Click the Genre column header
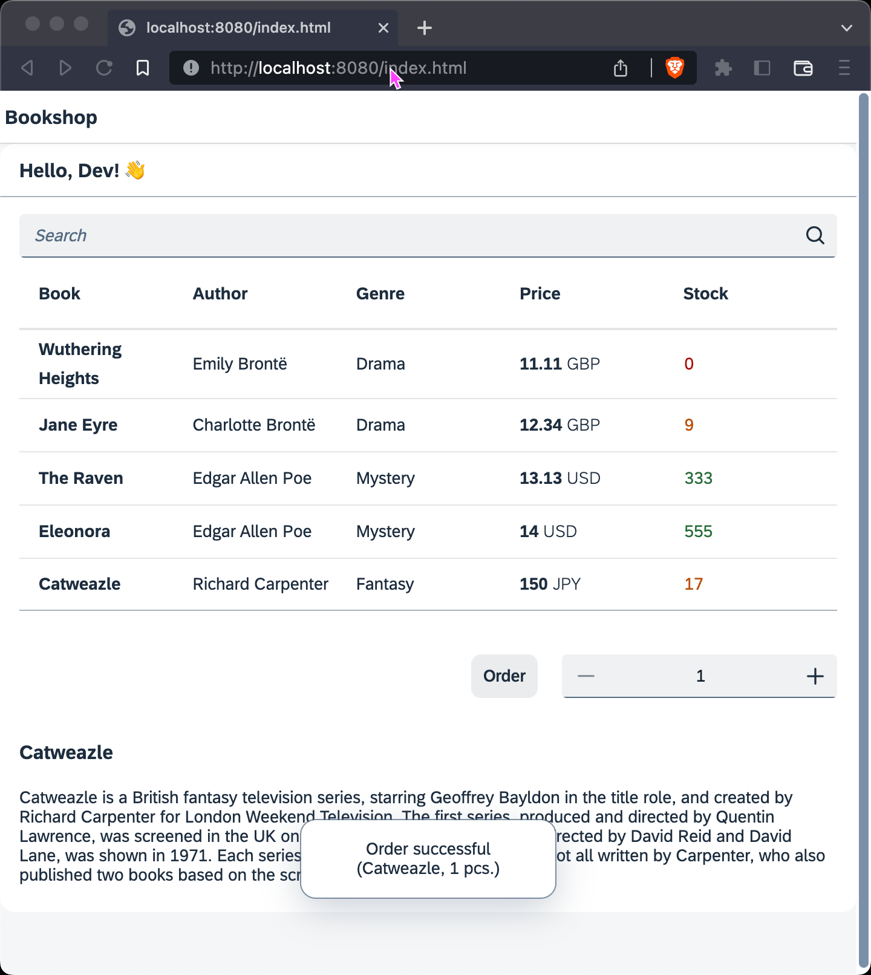871x975 pixels. point(380,293)
